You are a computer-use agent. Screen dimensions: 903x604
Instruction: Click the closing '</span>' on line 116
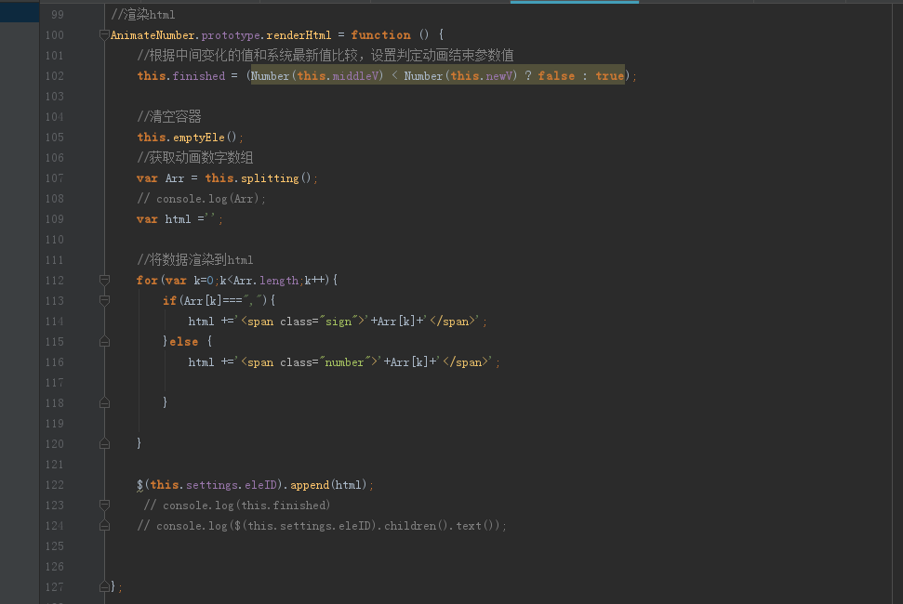pos(466,361)
